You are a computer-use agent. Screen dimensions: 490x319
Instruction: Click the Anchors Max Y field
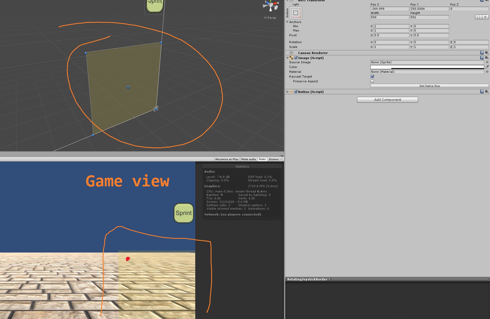pos(431,30)
